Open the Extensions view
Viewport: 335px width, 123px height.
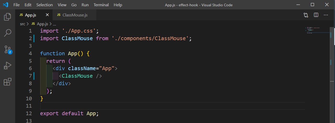click(x=8, y=82)
